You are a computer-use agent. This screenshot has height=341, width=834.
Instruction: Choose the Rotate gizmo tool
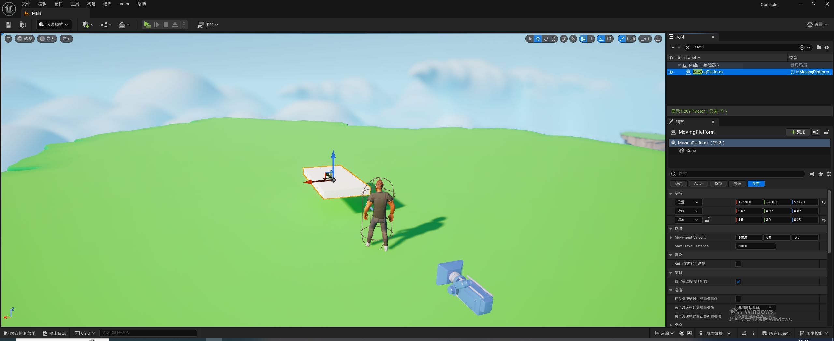point(546,39)
